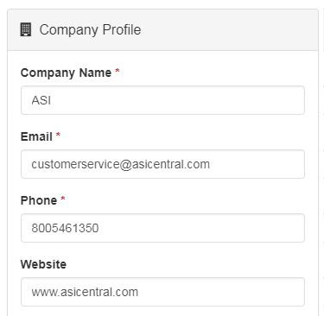Focus the Website input field
Image resolution: width=324 pixels, height=316 pixels.
pyautogui.click(x=162, y=292)
